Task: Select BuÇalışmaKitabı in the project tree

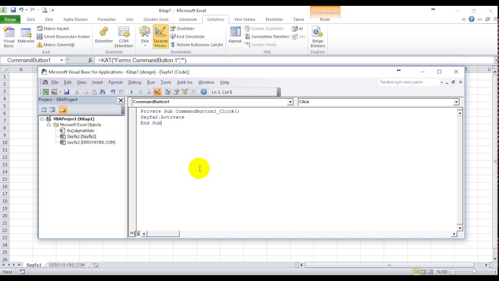Action: point(80,131)
